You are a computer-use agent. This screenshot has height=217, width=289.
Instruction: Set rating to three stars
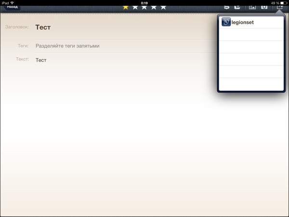144,7
